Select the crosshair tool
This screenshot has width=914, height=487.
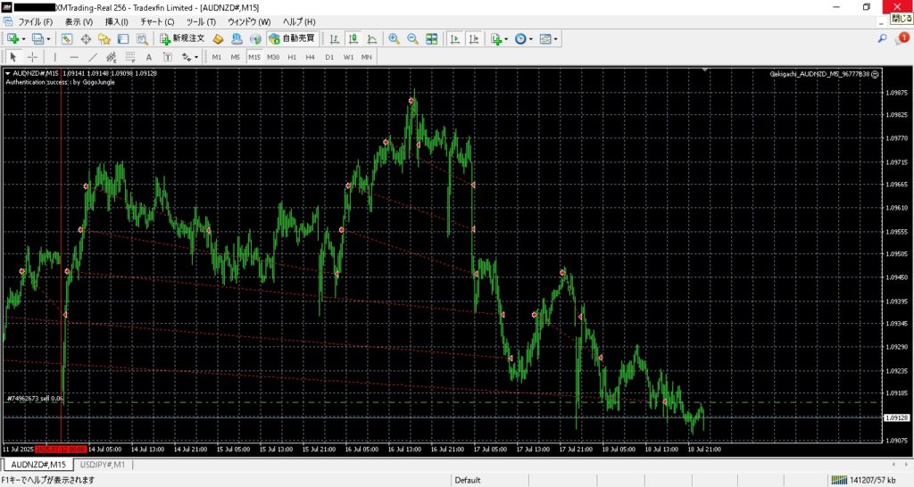[32, 57]
